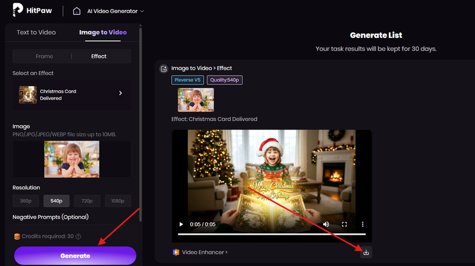The height and width of the screenshot is (266, 475).
Task: Choose the Frame mode tab
Action: click(44, 56)
